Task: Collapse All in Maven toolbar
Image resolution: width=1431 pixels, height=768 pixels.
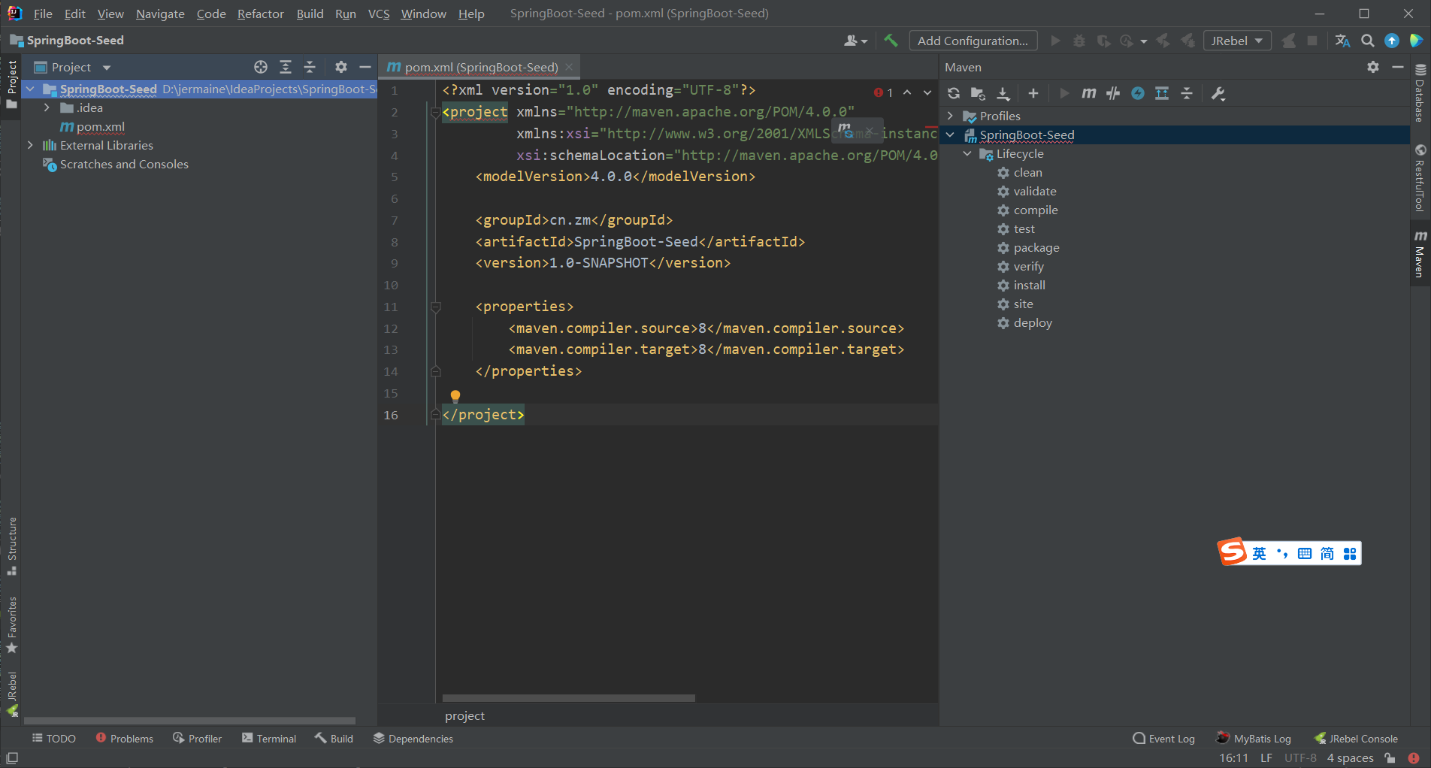Action: click(1187, 93)
